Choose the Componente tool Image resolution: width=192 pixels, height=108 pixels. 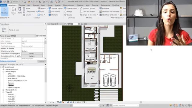click(29, 11)
